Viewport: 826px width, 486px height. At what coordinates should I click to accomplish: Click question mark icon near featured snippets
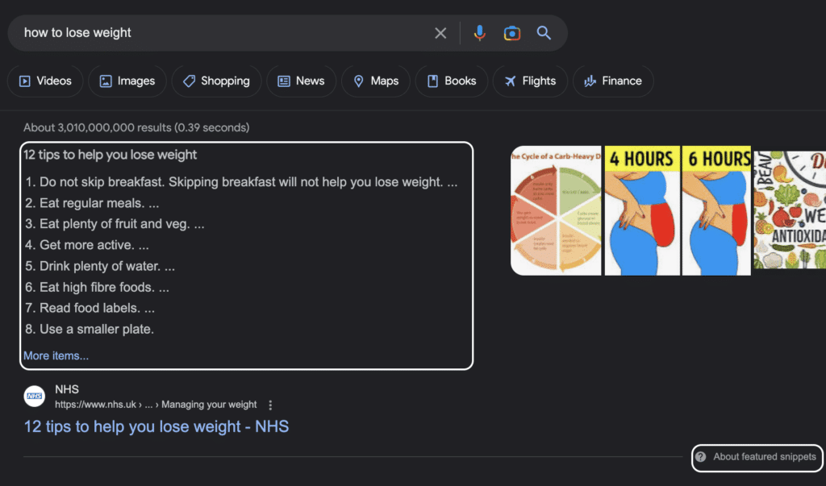(702, 457)
